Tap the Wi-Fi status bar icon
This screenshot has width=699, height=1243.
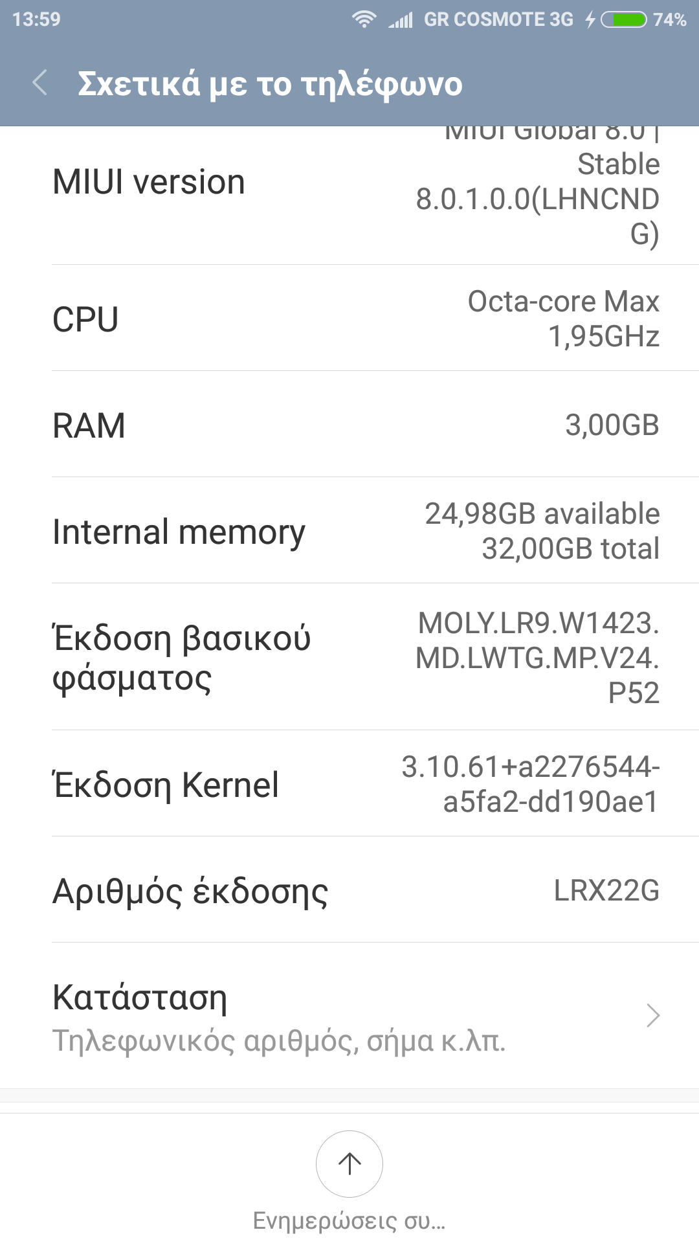click(x=364, y=19)
